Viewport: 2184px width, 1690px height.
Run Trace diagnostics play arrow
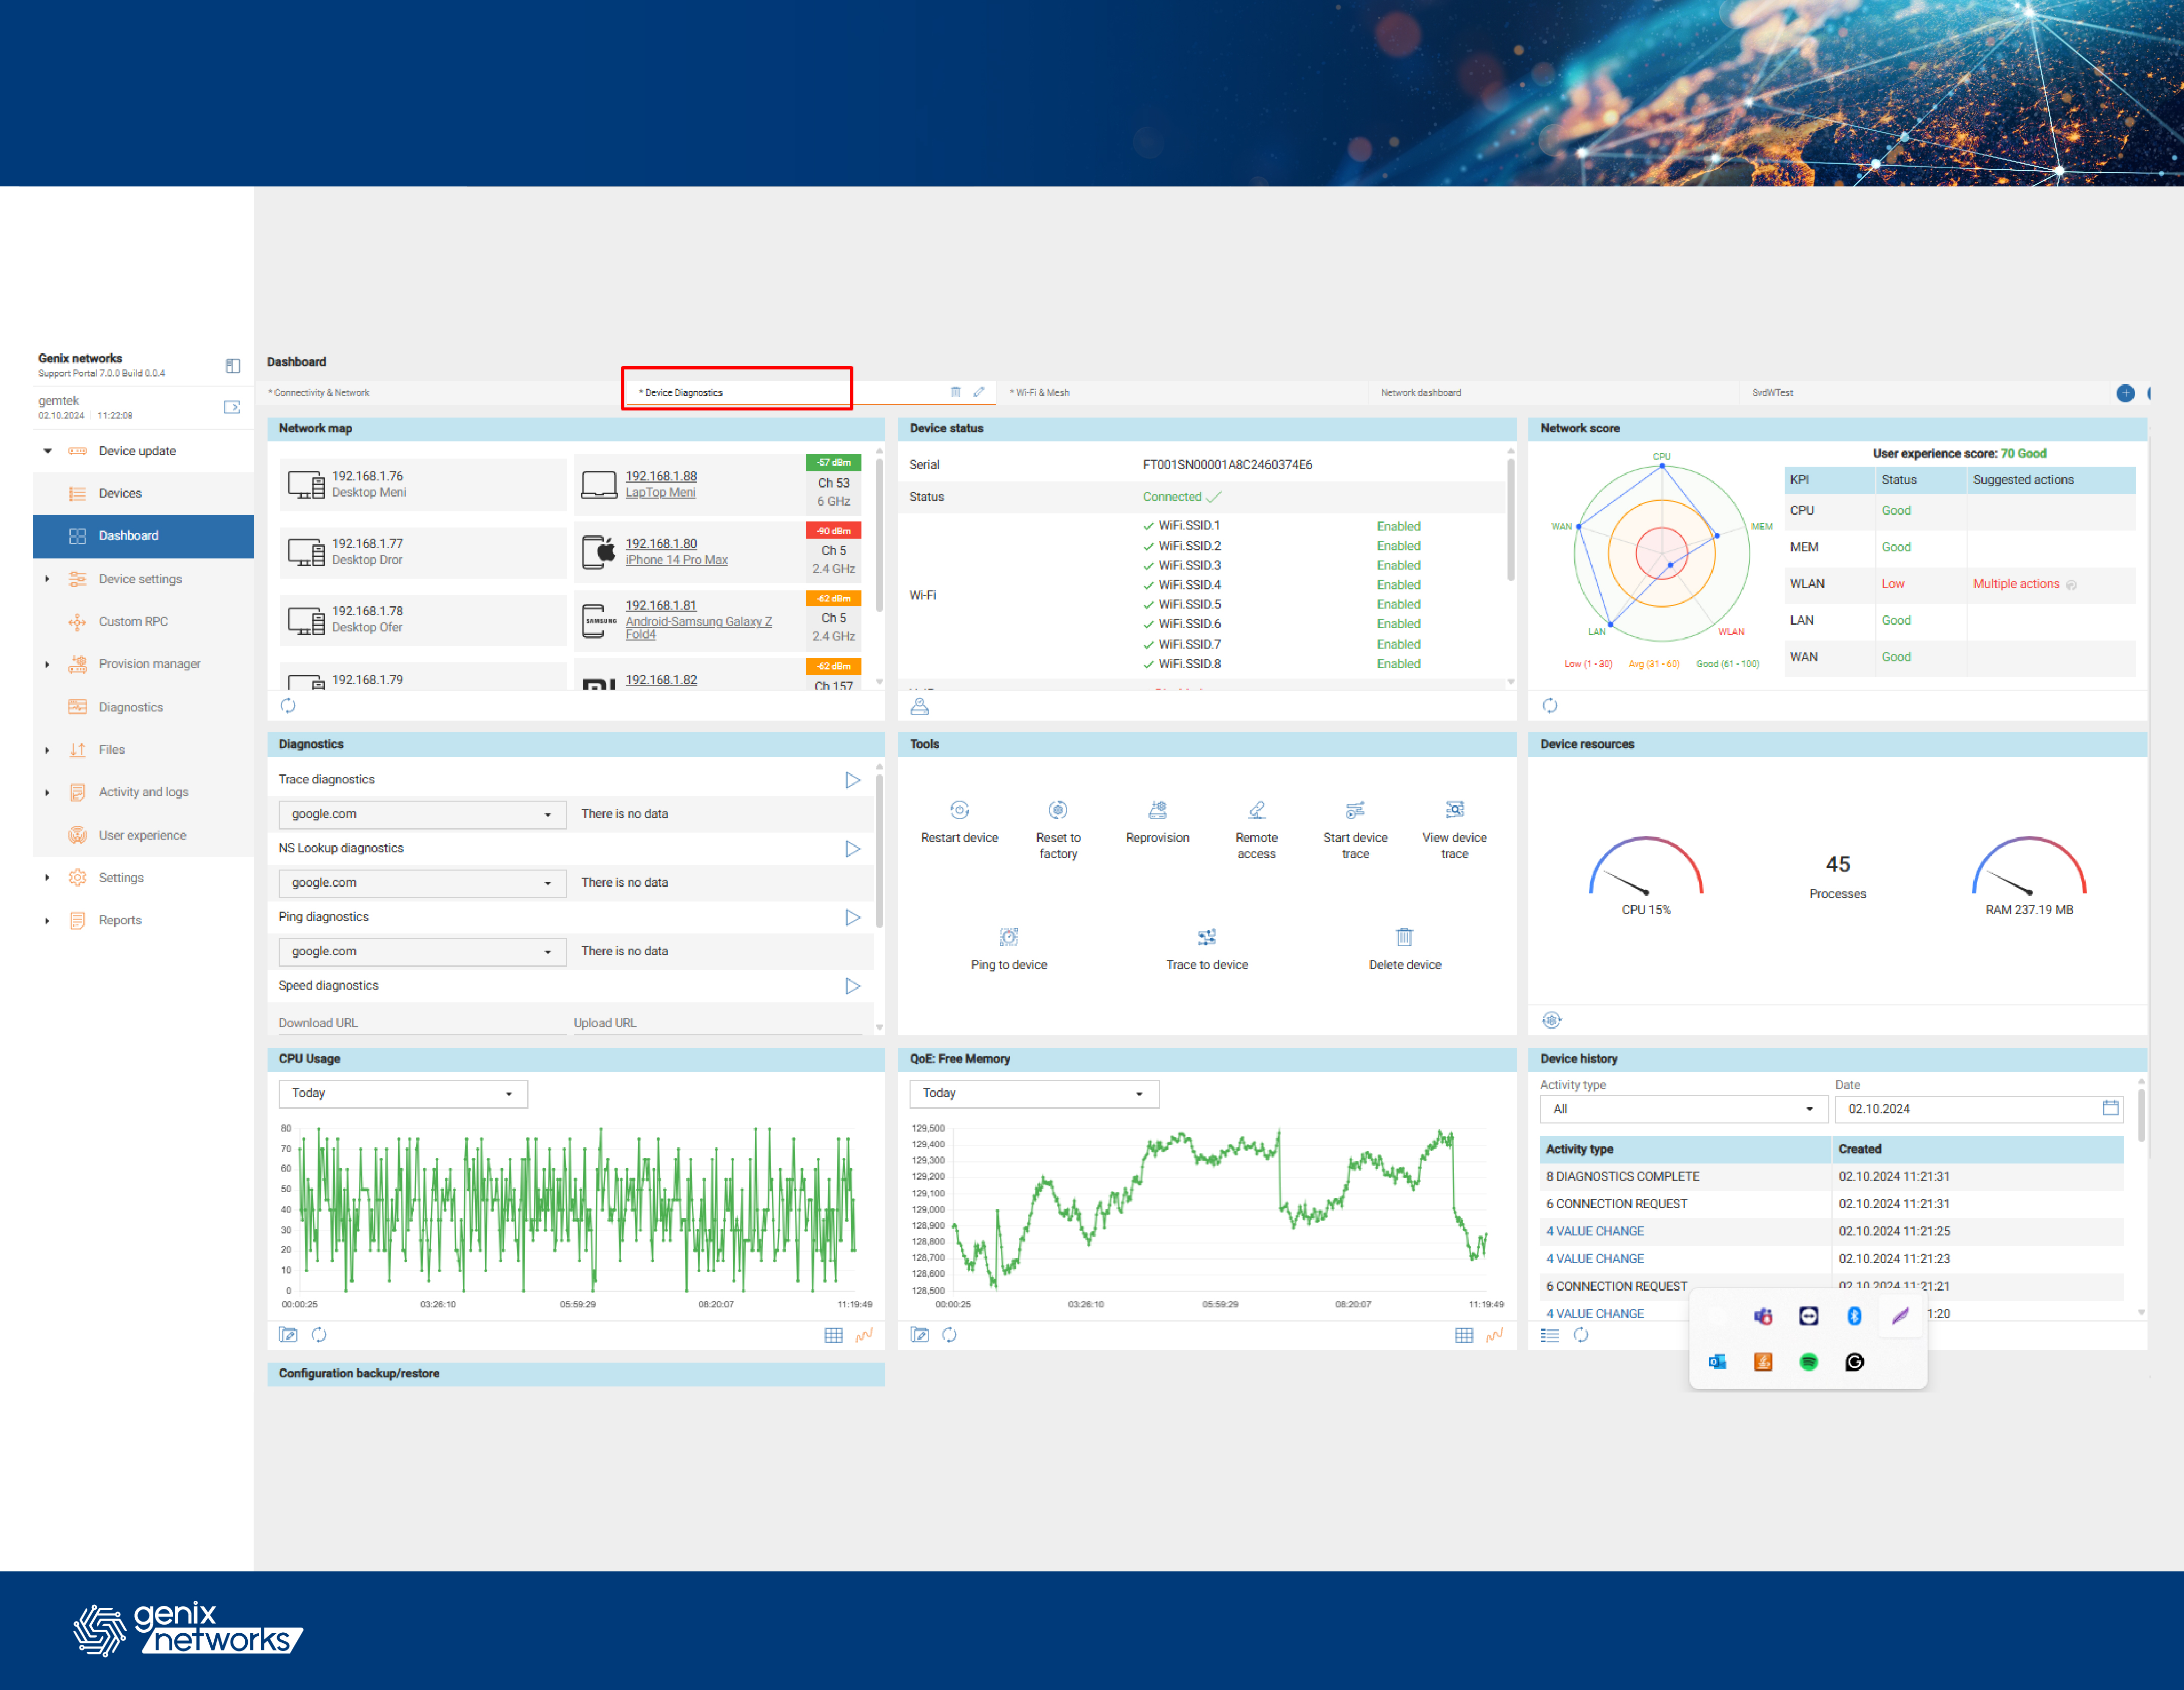point(852,780)
